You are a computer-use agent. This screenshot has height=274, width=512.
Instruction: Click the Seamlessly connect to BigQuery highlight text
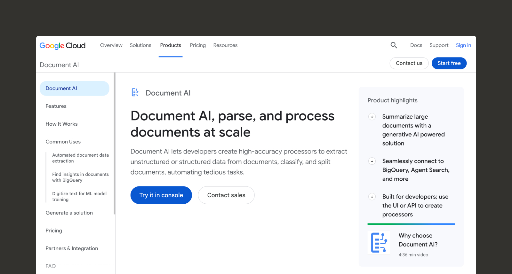point(416,170)
